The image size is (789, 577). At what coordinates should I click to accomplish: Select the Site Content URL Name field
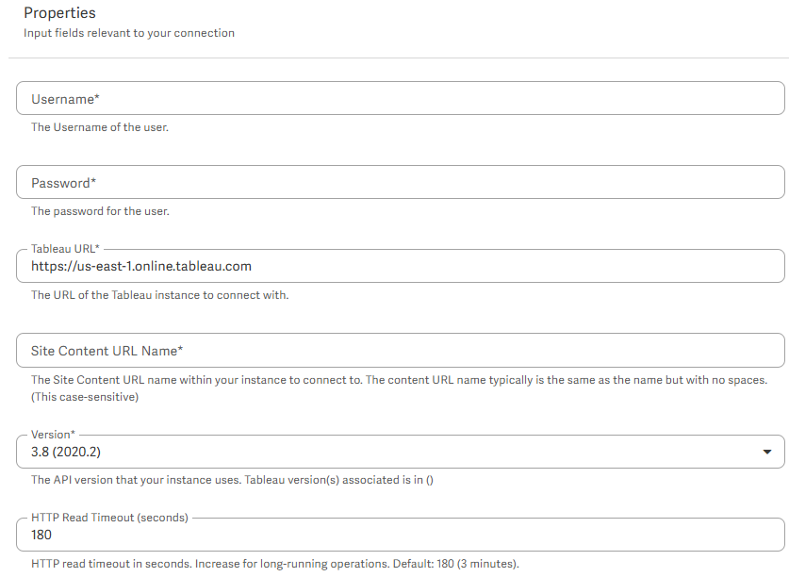point(400,351)
